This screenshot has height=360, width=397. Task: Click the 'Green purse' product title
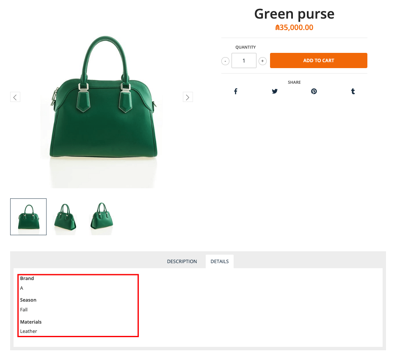[x=294, y=14]
